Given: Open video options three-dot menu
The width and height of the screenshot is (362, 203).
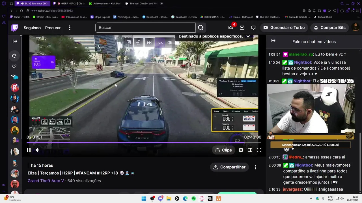Looking at the screenshot, I should point(256,167).
